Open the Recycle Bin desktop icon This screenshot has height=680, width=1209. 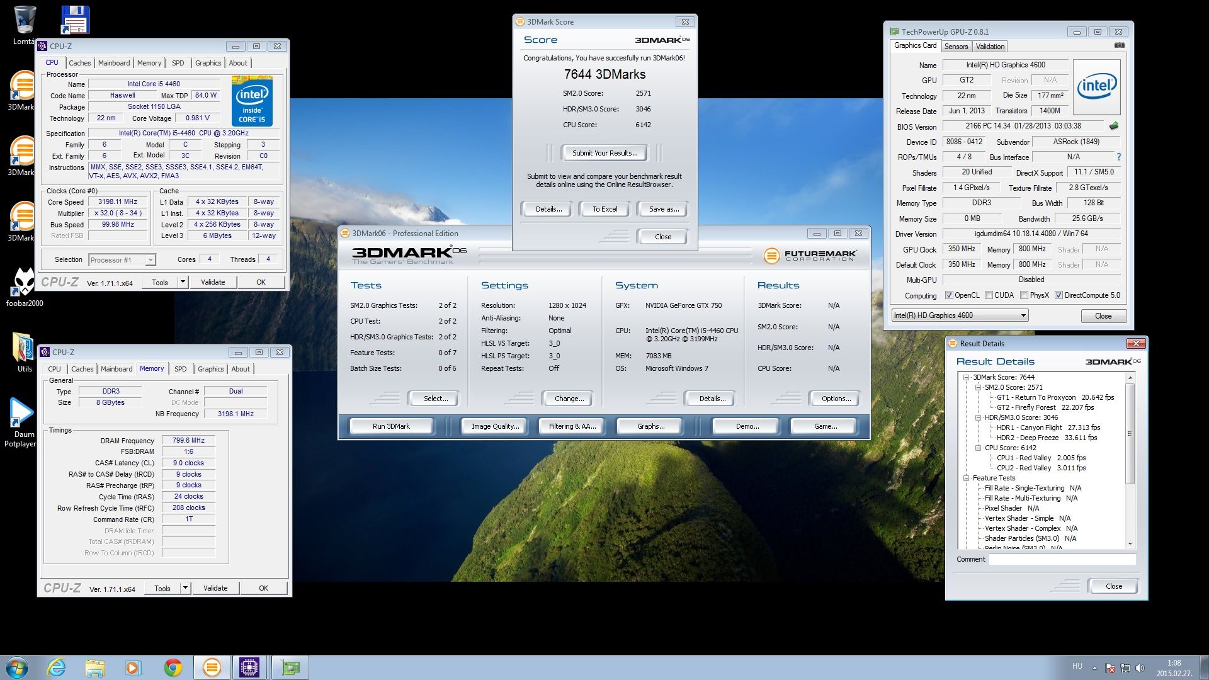[x=24, y=25]
